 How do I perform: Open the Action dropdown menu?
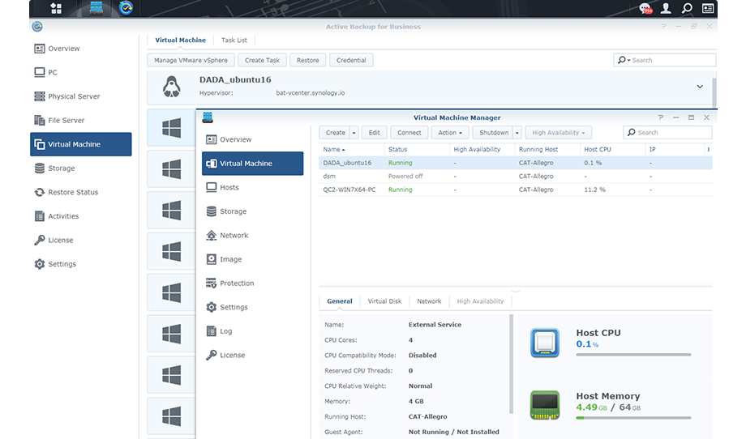(x=450, y=133)
